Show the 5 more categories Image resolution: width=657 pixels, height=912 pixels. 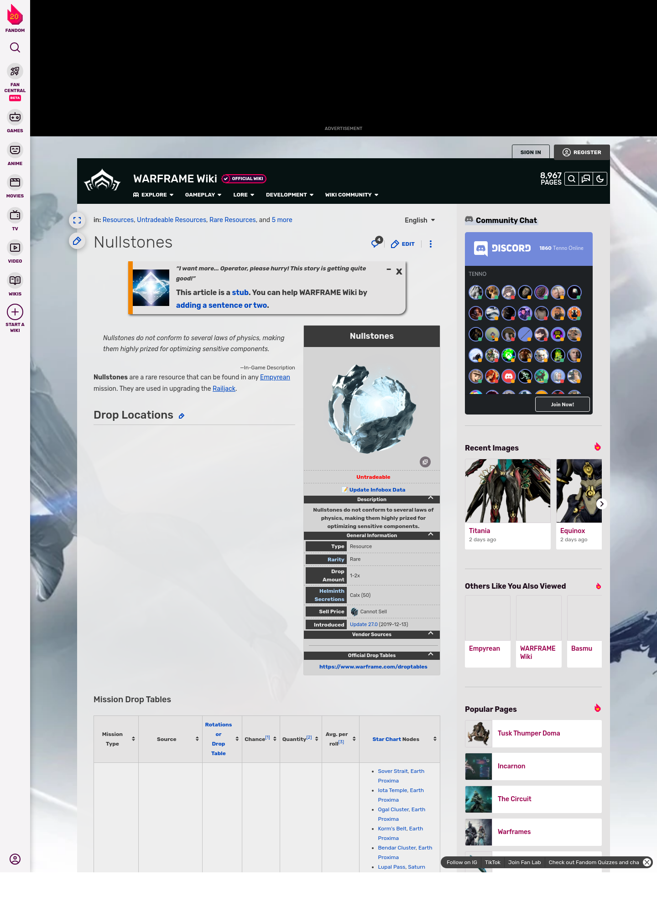pos(282,220)
